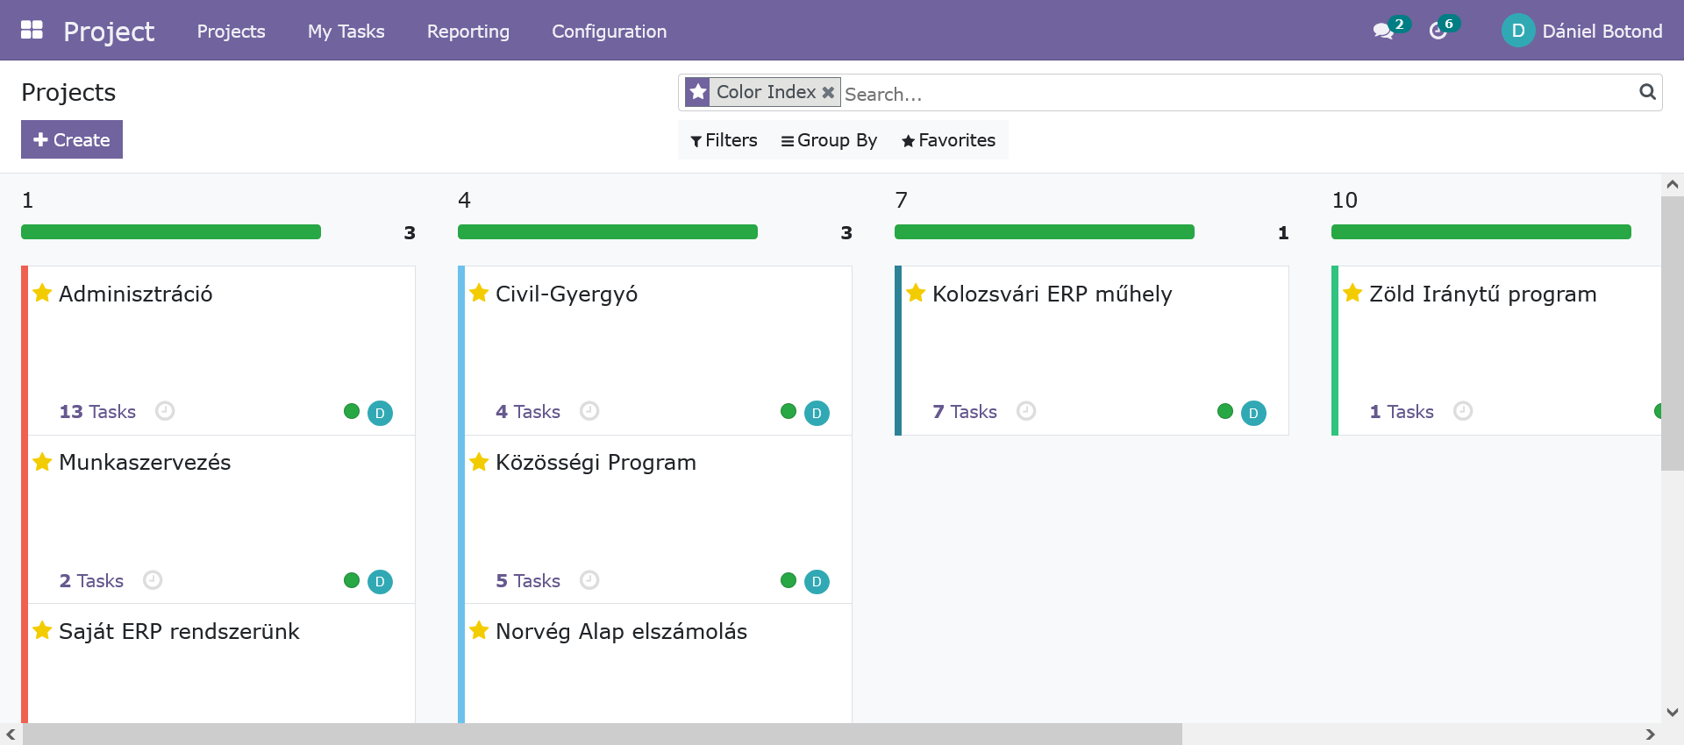Click the horizontal scrollbar thumb

[x=603, y=734]
